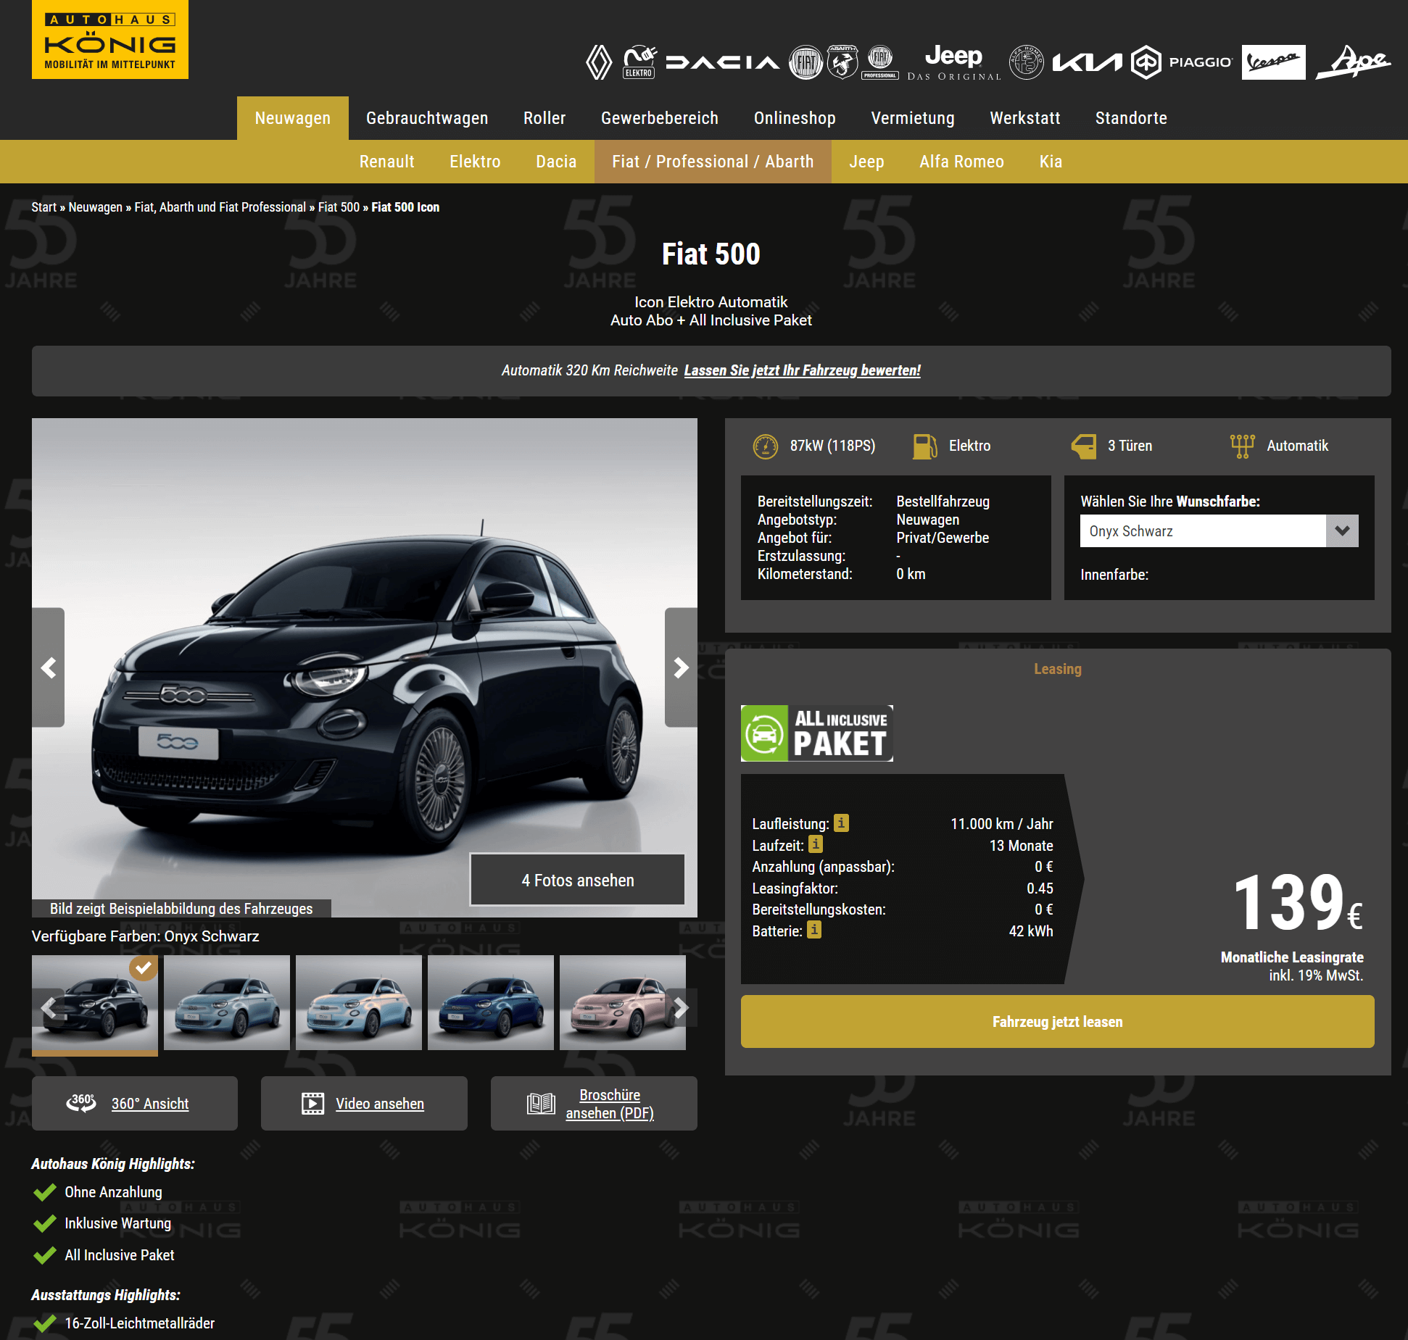Image resolution: width=1408 pixels, height=1340 pixels.
Task: Open the Standorte menu item
Action: pyautogui.click(x=1131, y=118)
